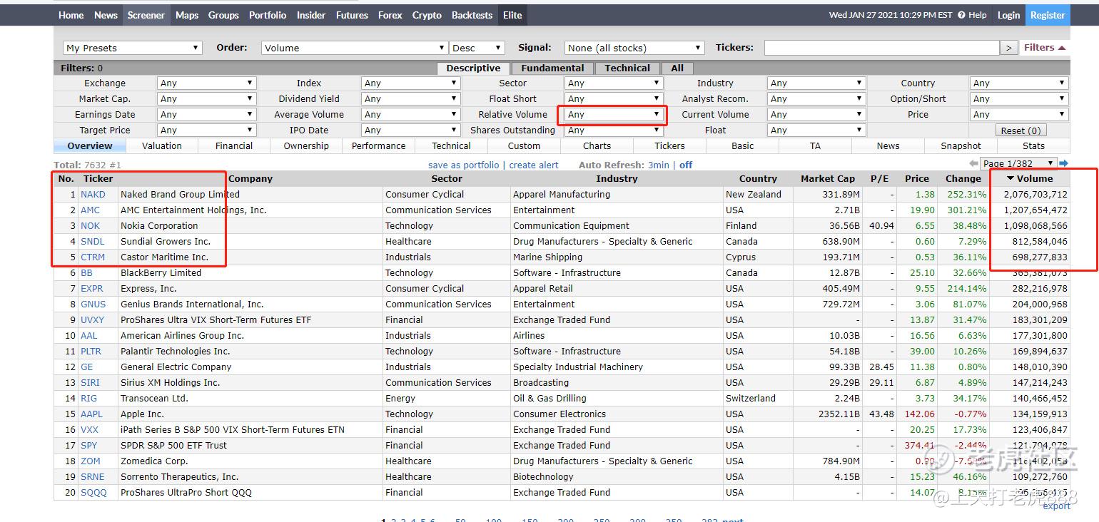The width and height of the screenshot is (1099, 522).
Task: Switch to the Stats view tab
Action: tap(1033, 146)
